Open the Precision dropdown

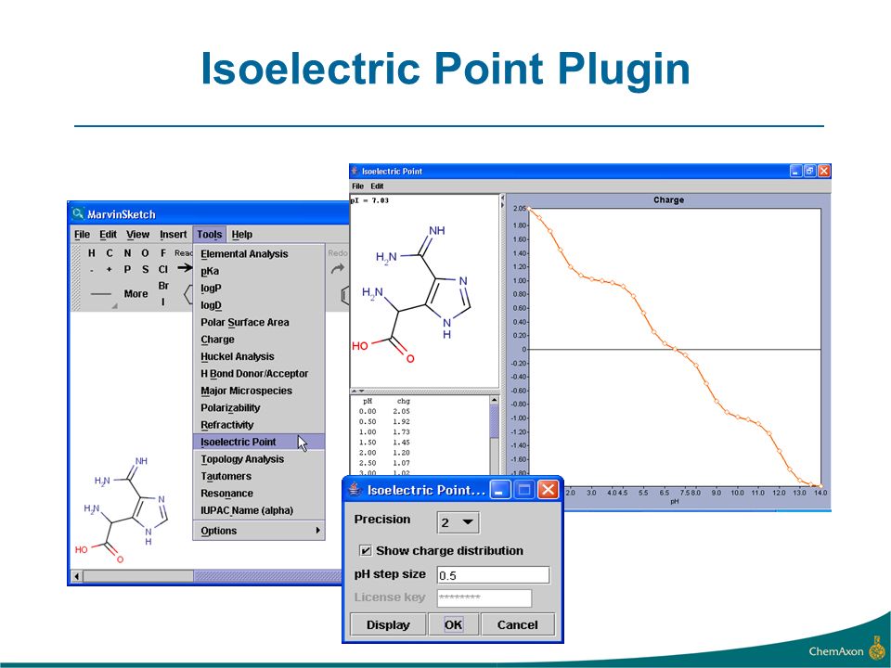458,522
